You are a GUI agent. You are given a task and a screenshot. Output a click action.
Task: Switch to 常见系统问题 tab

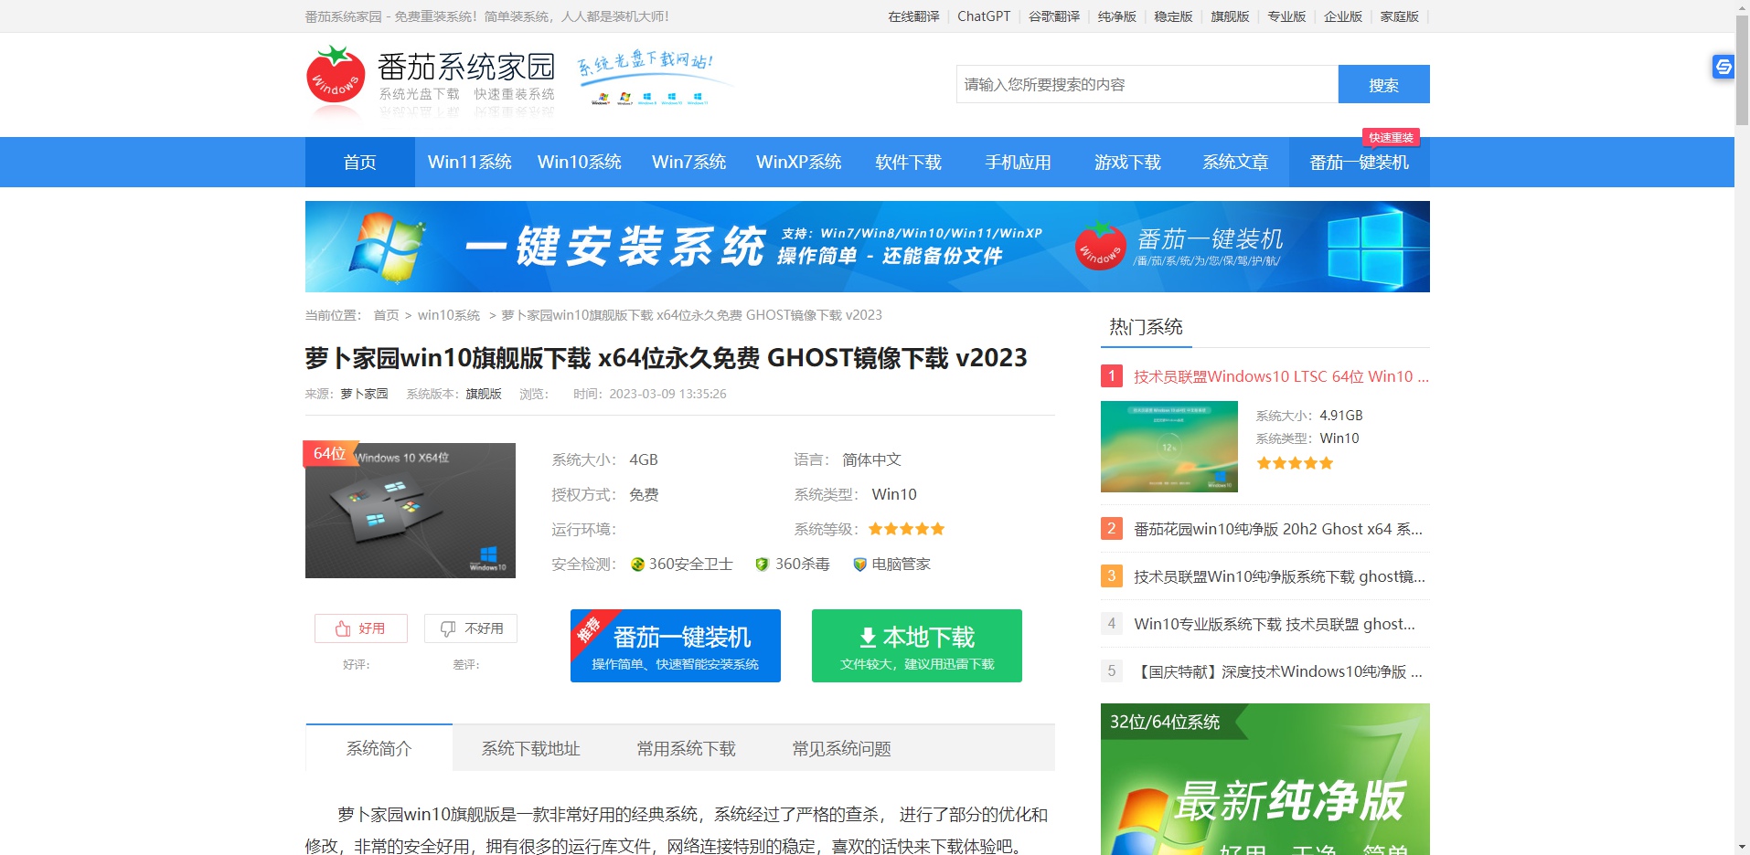(x=842, y=748)
